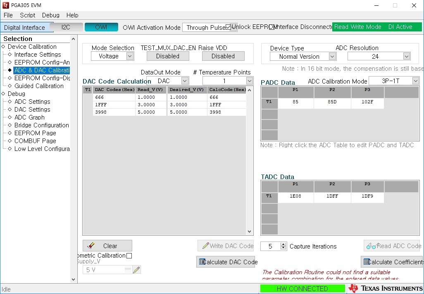The width and height of the screenshot is (424, 294).
Task: Click the PGA305 EVM app icon in title bar
Action: pyautogui.click(x=5, y=5)
